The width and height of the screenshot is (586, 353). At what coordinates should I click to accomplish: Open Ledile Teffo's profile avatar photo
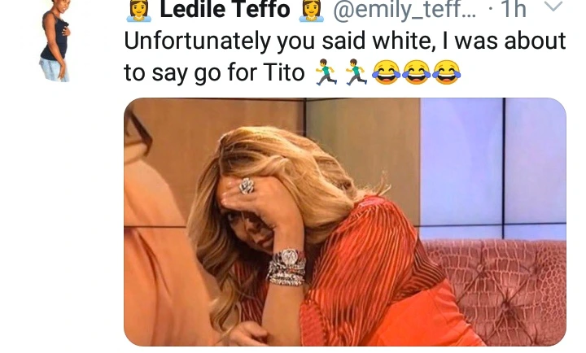pyautogui.click(x=55, y=41)
